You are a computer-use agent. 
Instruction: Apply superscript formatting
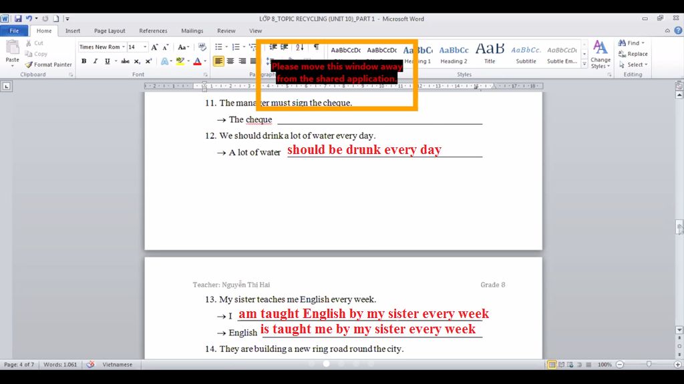click(x=149, y=61)
